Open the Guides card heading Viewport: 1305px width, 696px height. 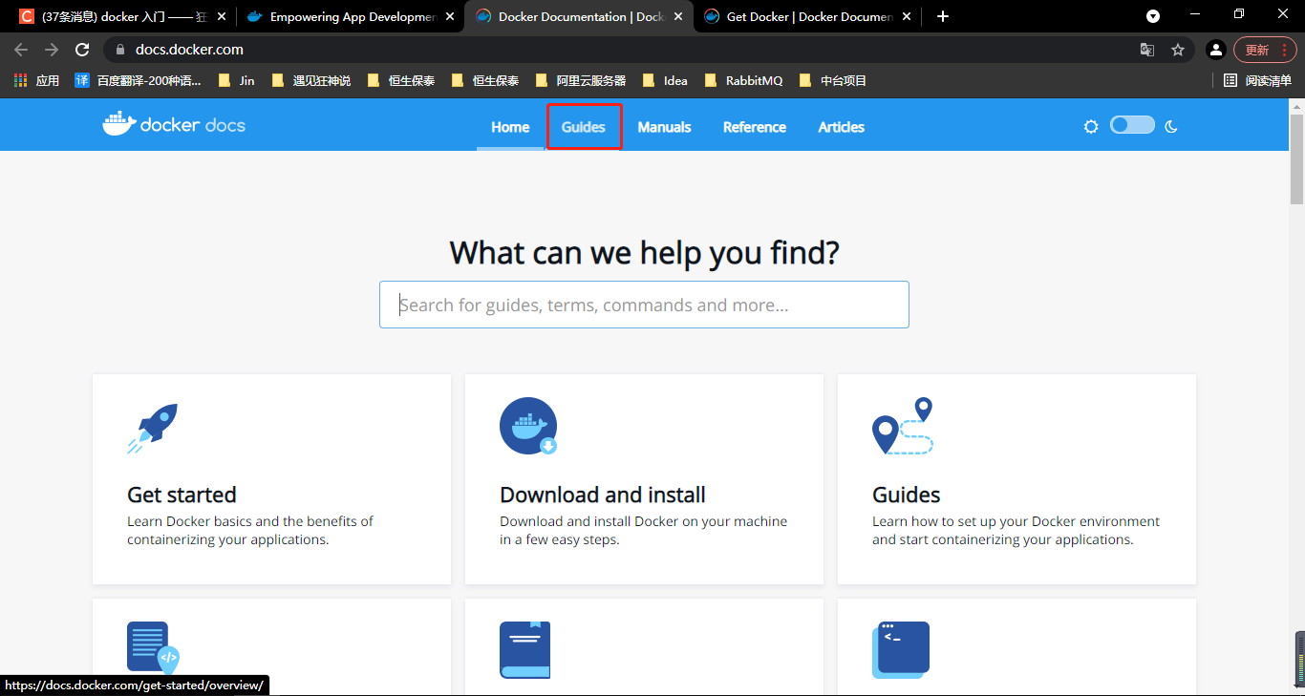(907, 495)
